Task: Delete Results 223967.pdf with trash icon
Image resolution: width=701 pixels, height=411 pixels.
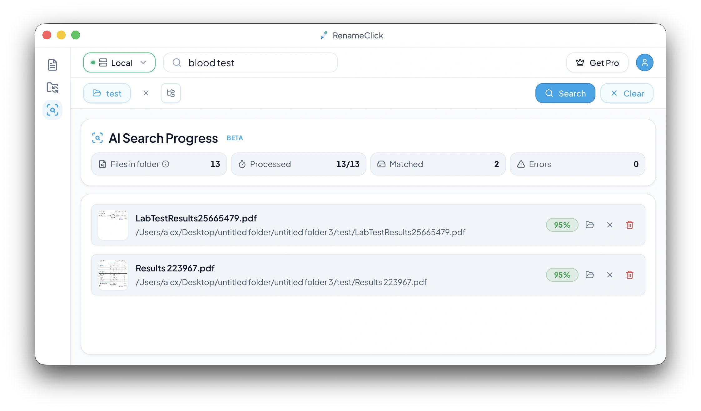Action: [629, 275]
